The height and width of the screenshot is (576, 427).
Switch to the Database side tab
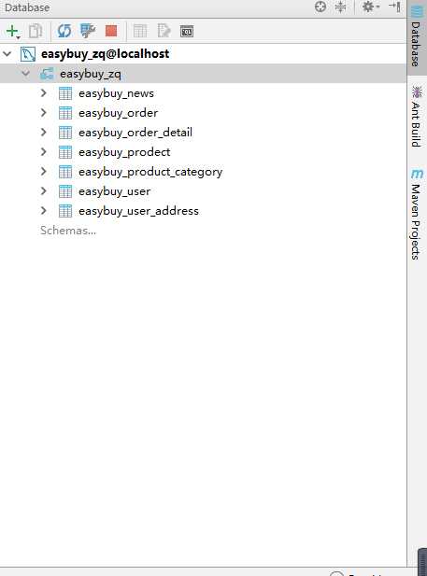point(417,36)
